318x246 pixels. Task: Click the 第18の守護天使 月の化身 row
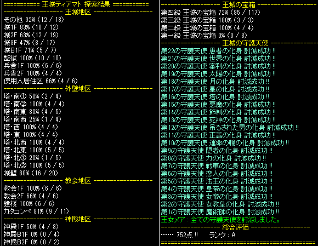click(215, 82)
